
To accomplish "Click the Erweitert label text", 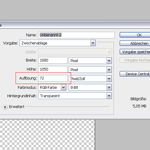I will pyautogui.click(x=16, y=107).
